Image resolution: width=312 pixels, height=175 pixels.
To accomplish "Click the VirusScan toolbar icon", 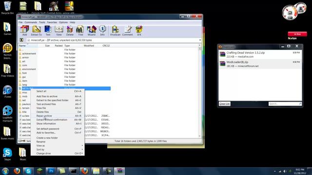I will (115, 31).
